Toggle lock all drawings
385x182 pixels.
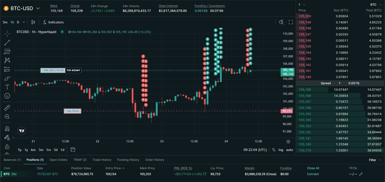point(7,146)
